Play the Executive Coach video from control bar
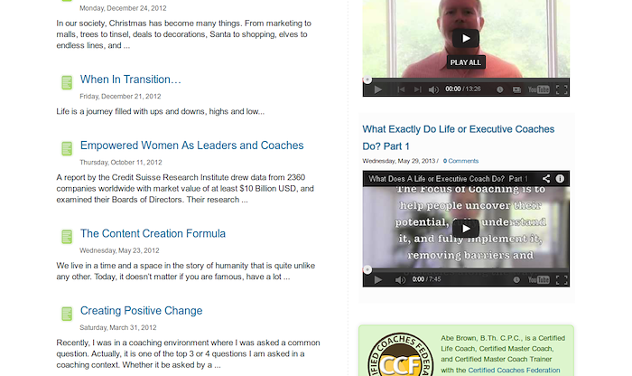 377,279
